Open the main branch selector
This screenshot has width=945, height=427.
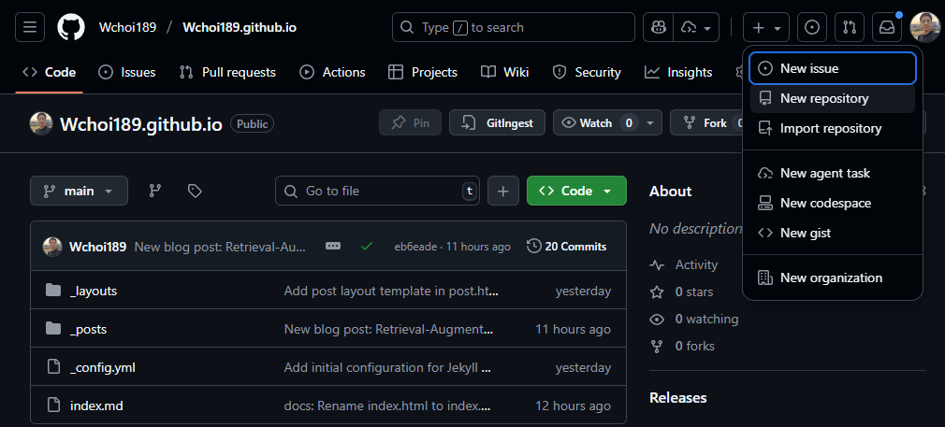(79, 191)
